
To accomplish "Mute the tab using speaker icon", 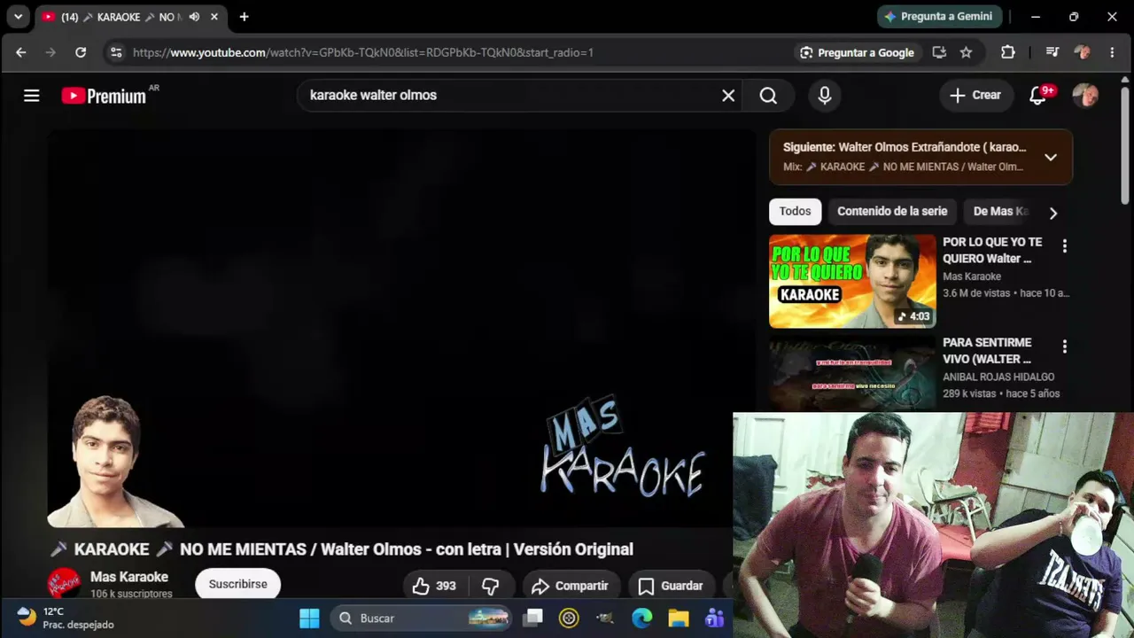I will point(194,17).
